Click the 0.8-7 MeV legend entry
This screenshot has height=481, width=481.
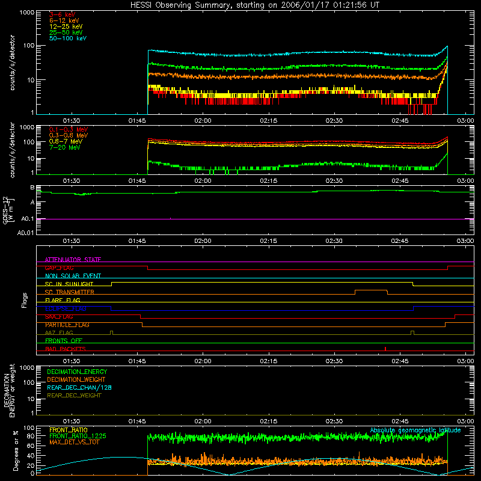pyautogui.click(x=66, y=141)
